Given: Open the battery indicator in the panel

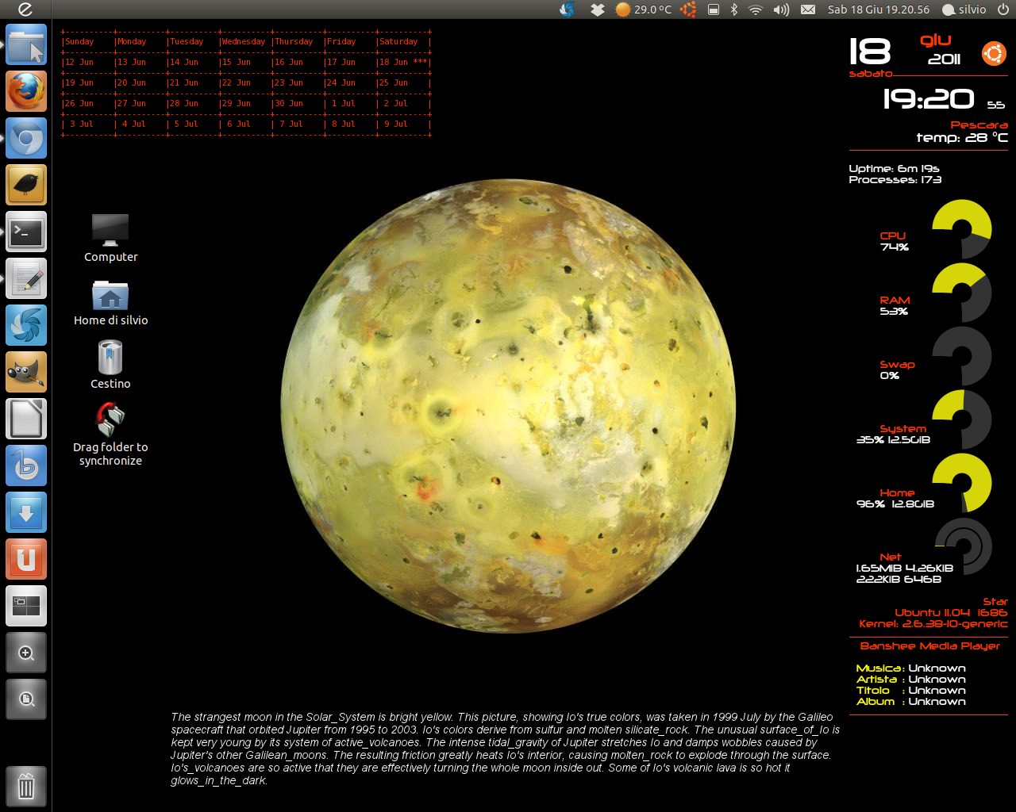Looking at the screenshot, I should point(714,10).
